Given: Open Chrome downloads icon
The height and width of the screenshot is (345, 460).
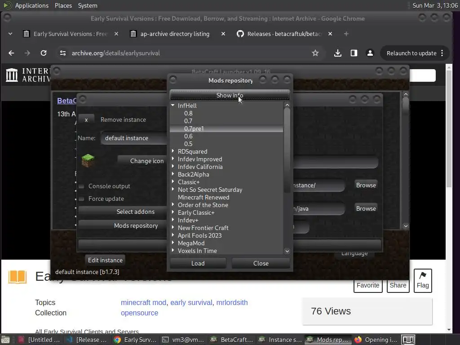Looking at the screenshot, I should click(x=338, y=53).
